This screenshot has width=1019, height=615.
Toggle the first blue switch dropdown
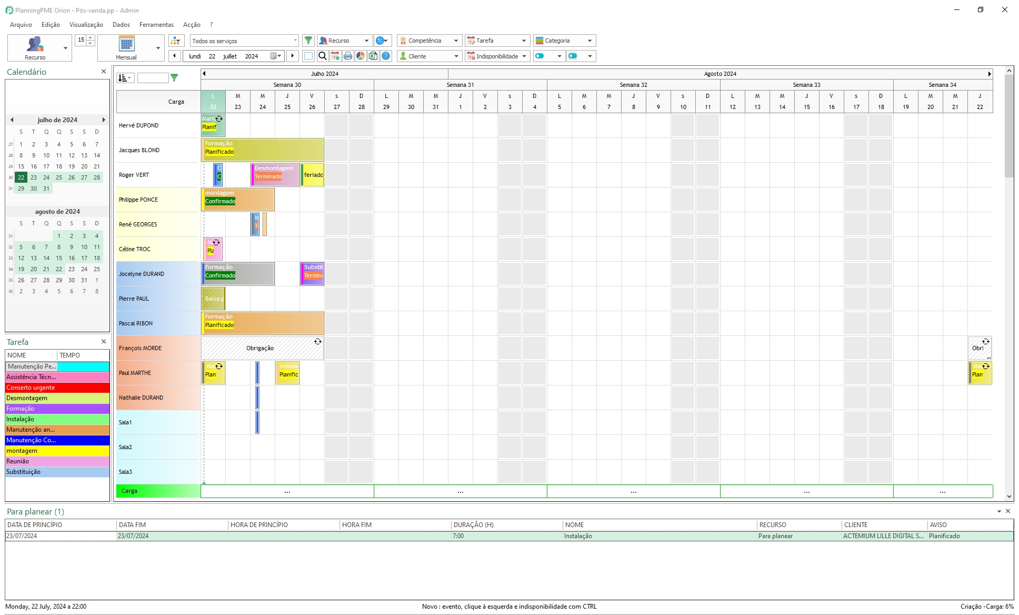click(x=548, y=56)
